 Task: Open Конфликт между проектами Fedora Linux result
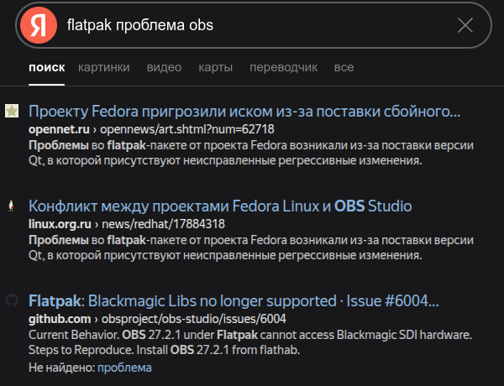(220, 206)
